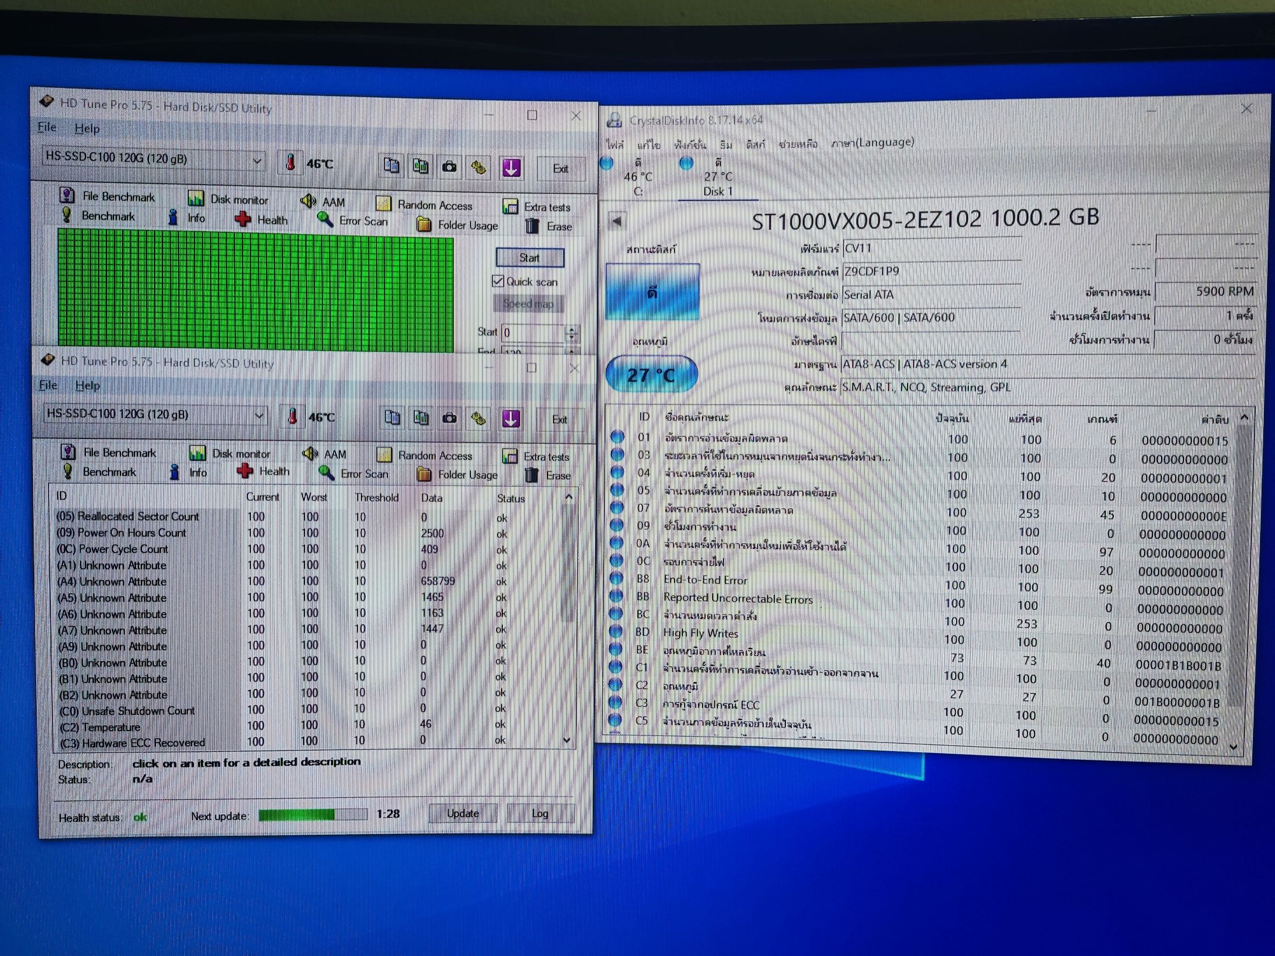Click the camera screenshot icon in lower HD Tune

click(x=450, y=418)
